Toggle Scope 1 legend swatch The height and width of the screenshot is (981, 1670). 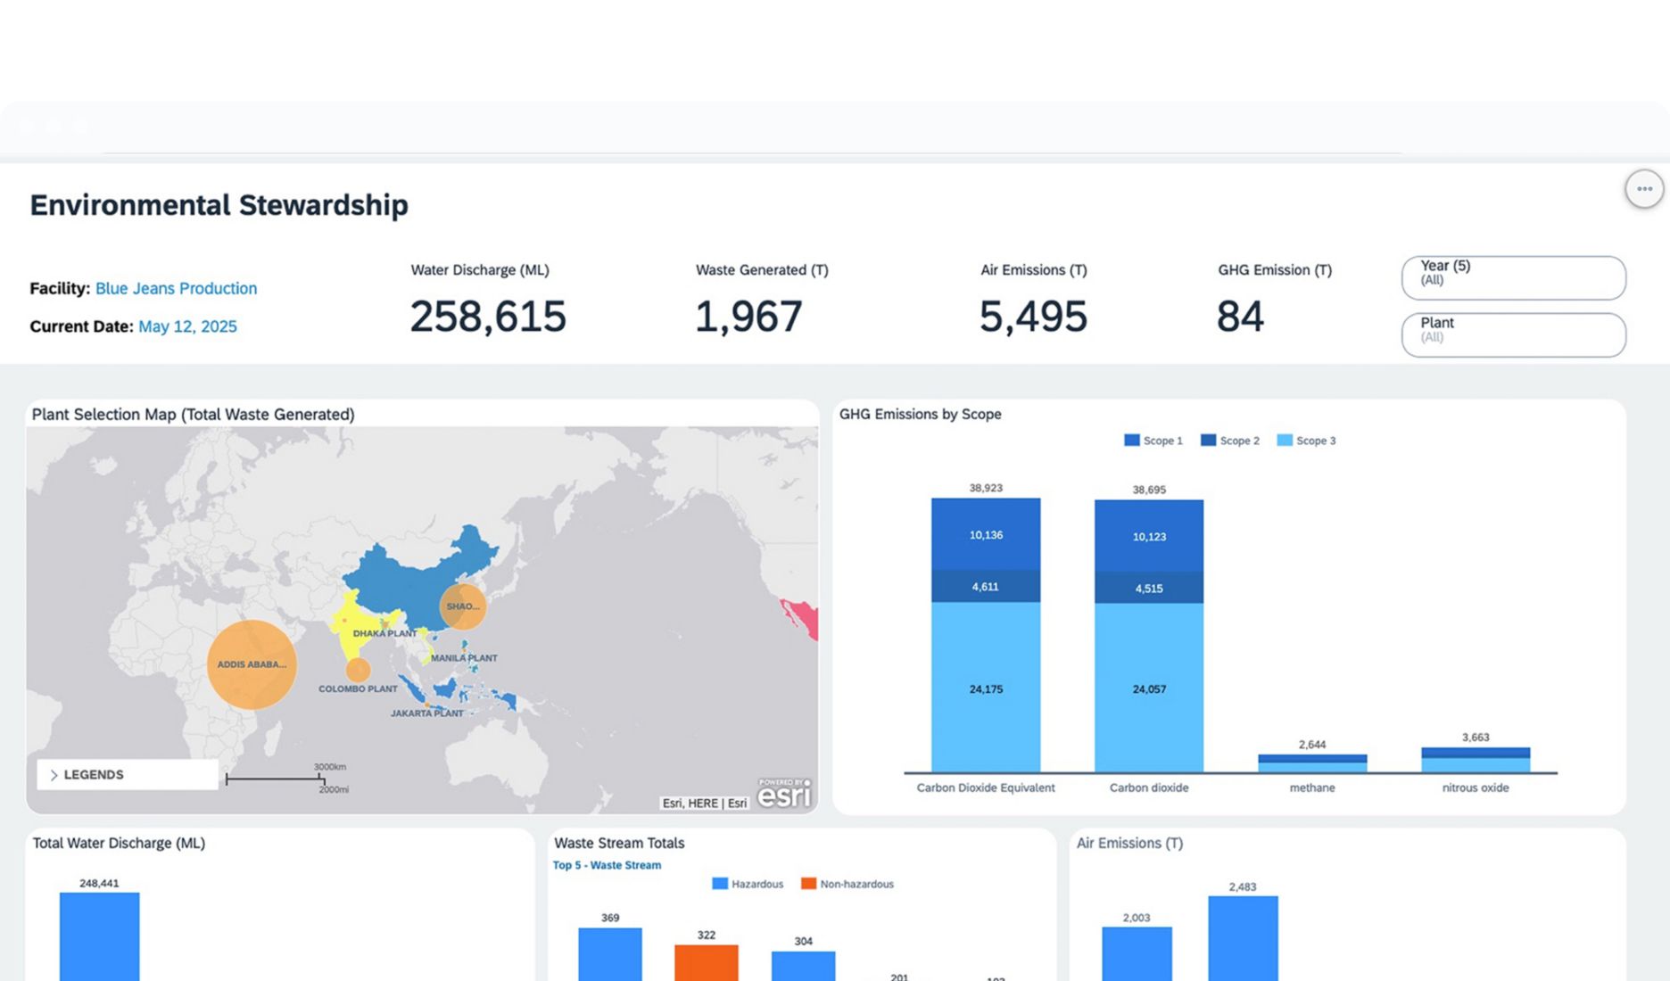pos(1132,441)
